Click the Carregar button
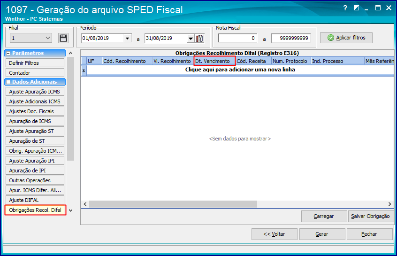397x256 pixels. pyautogui.click(x=324, y=216)
